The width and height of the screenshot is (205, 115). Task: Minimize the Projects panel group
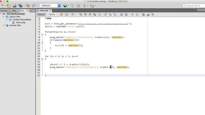tap(33, 11)
